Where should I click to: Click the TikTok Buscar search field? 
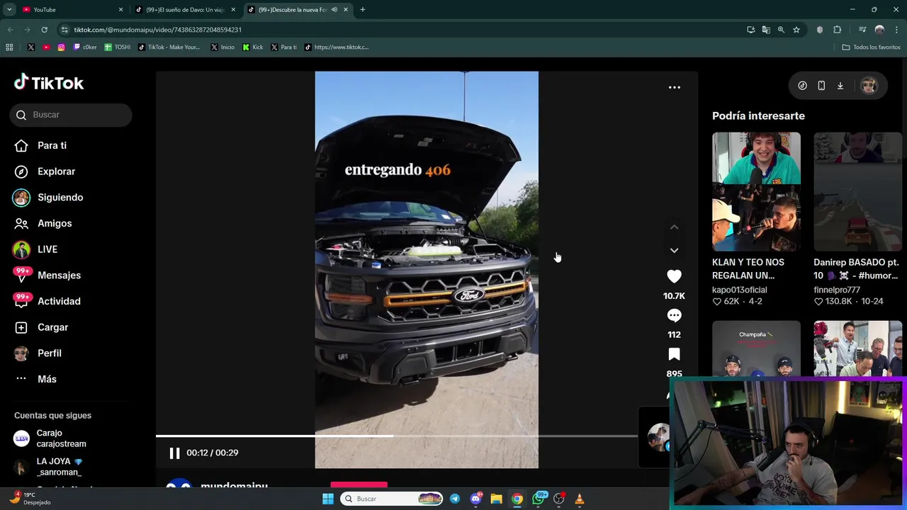(71, 115)
